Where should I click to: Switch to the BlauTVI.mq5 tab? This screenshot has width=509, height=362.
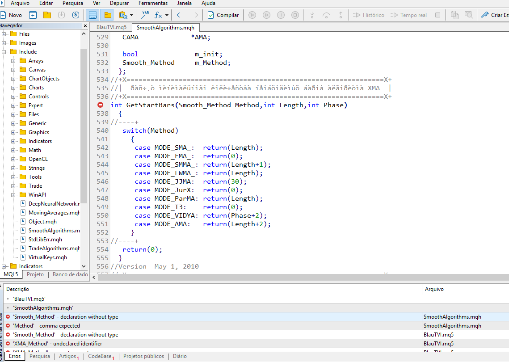111,26
